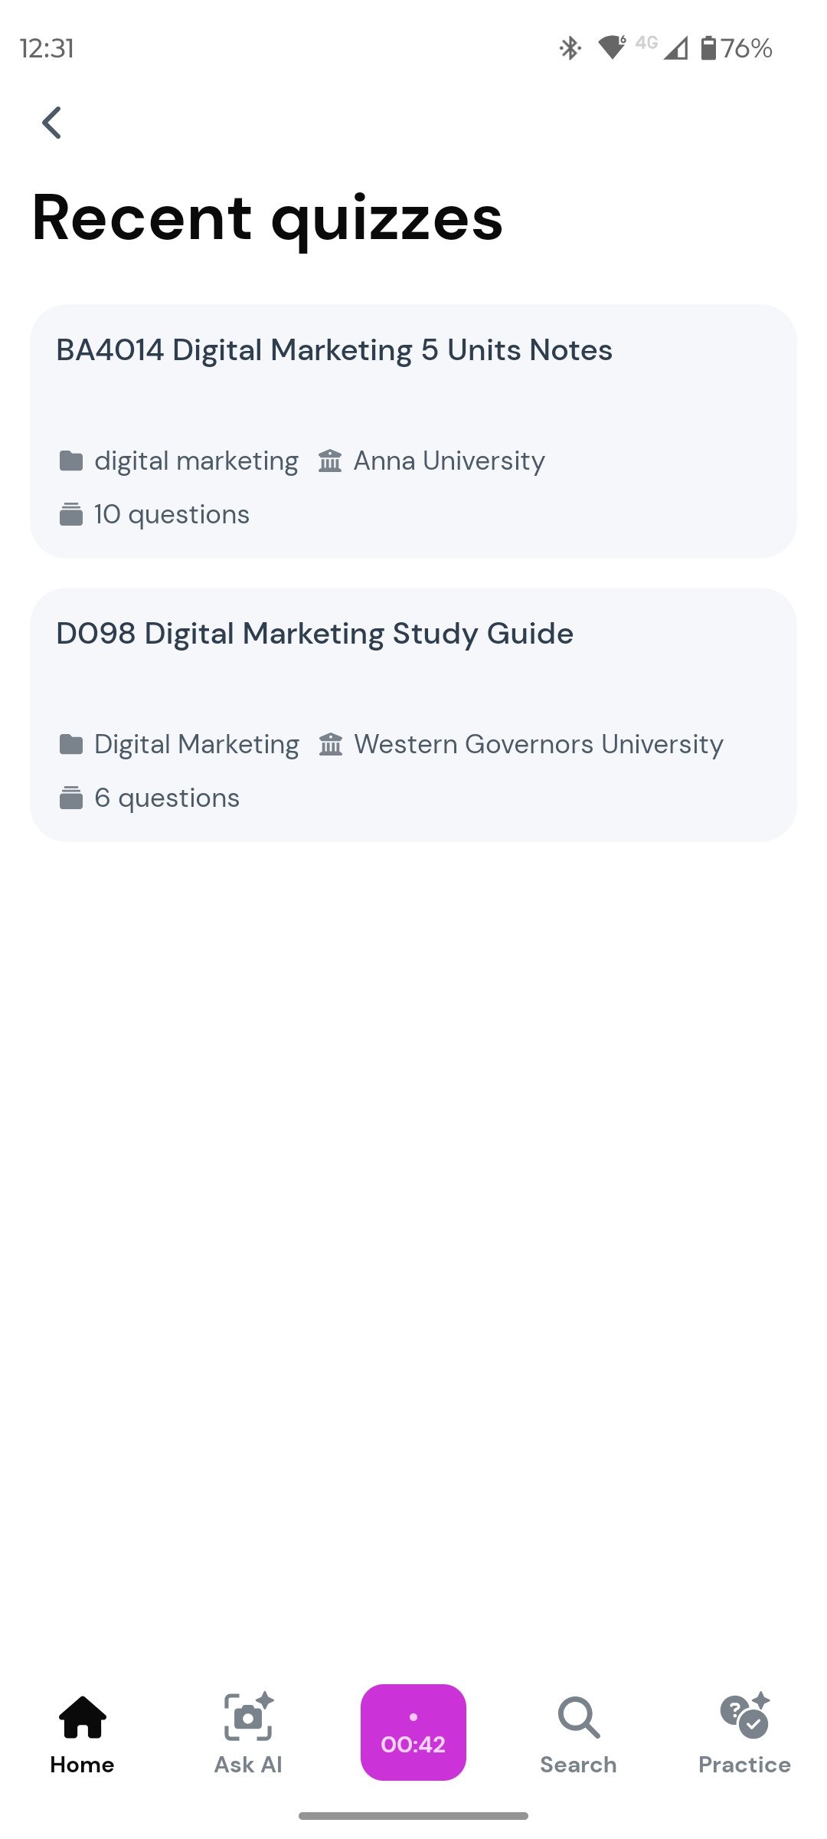Select the Anna University label
Image resolution: width=827 pixels, height=1839 pixels.
click(449, 461)
